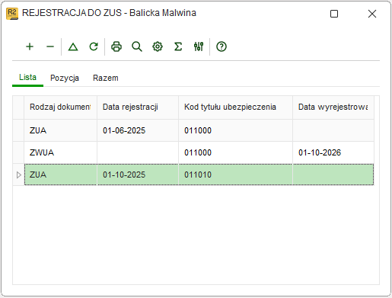392x298 pixels.
Task: Add a new record with the plus icon
Action: coord(30,46)
